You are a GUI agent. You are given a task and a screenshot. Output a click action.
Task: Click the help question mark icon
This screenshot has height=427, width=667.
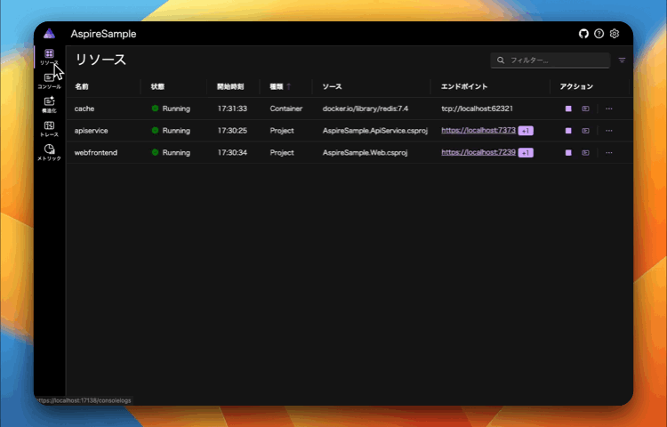(x=599, y=34)
